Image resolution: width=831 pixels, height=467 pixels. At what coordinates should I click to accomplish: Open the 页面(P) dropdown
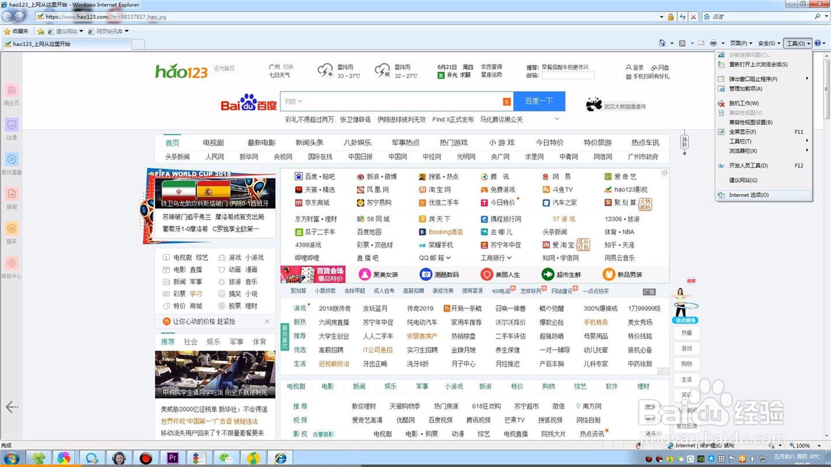point(741,43)
